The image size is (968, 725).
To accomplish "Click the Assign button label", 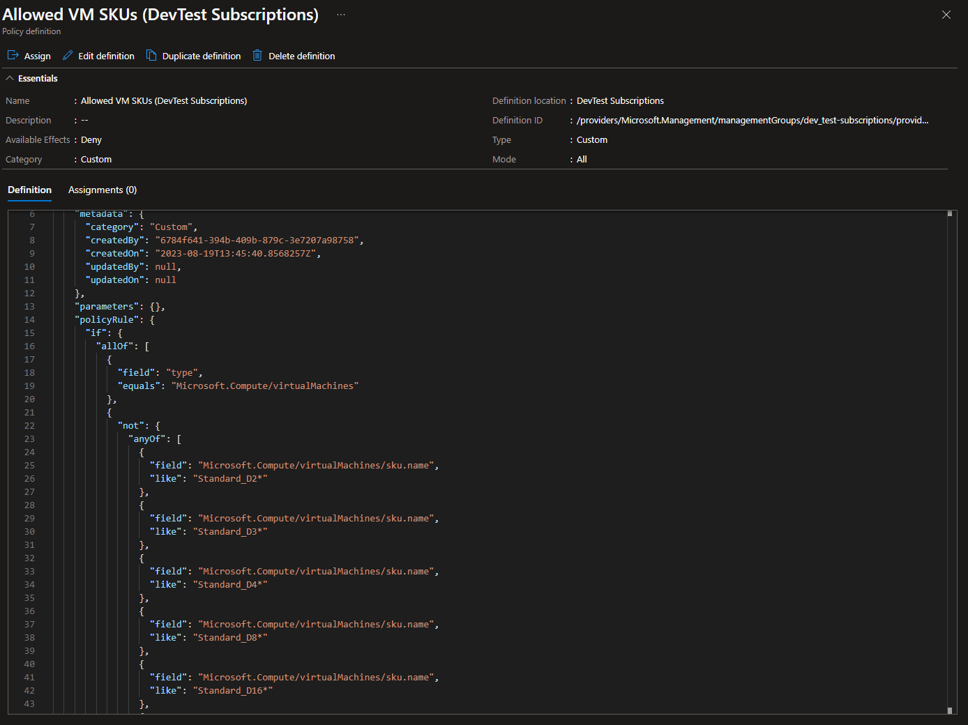I will click(38, 56).
